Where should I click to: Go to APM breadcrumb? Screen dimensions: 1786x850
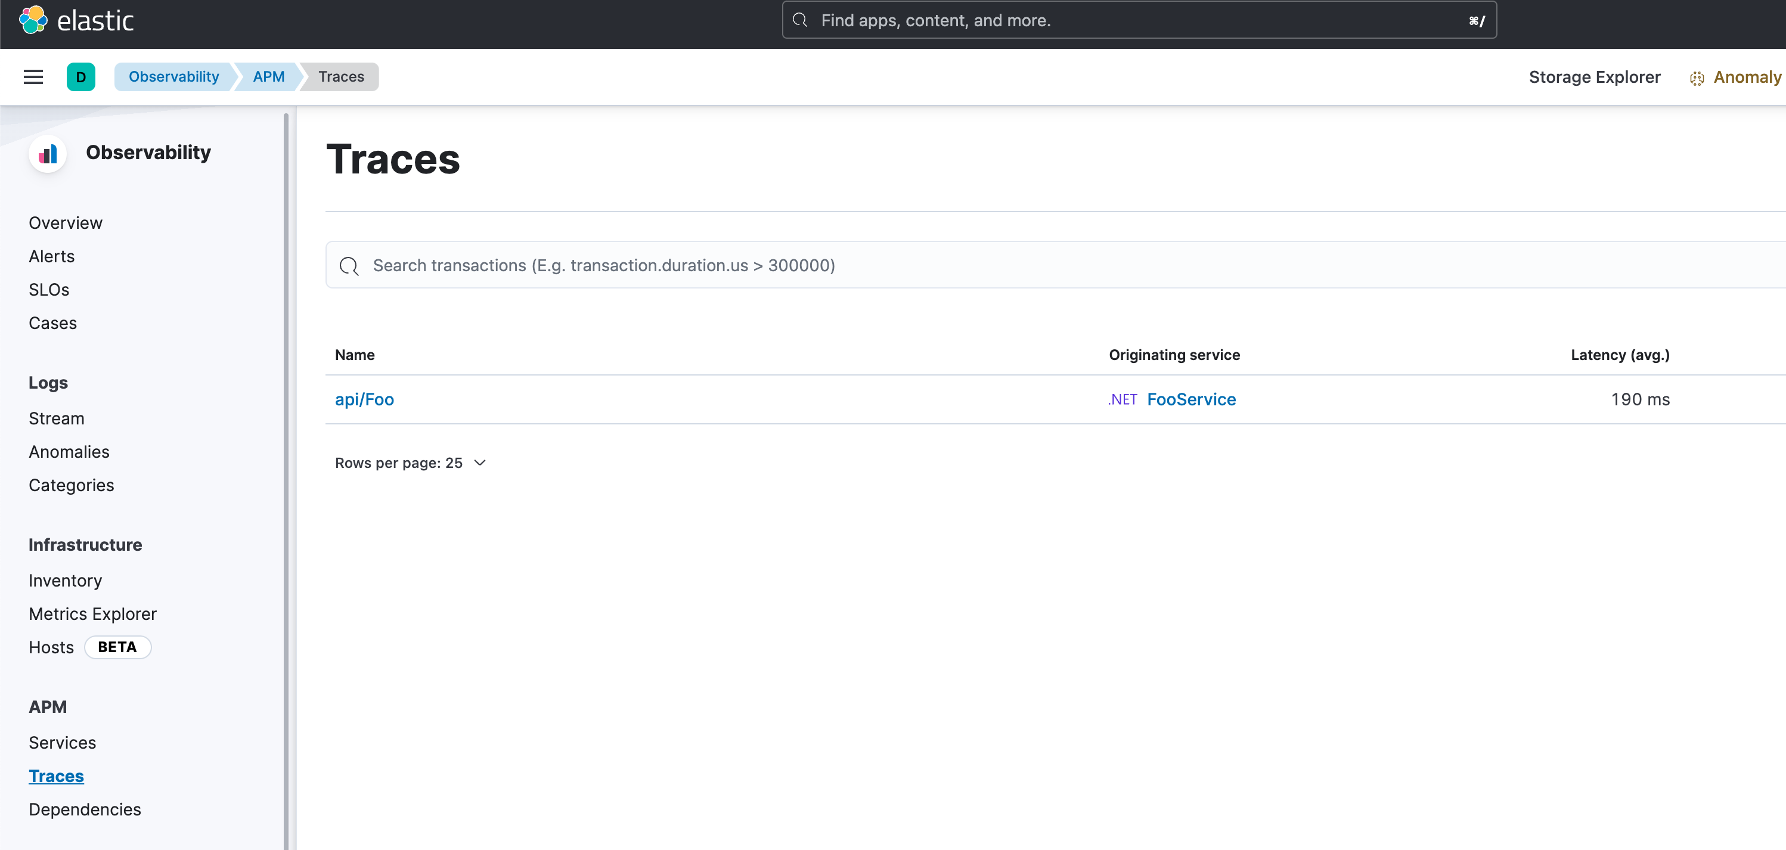268,77
